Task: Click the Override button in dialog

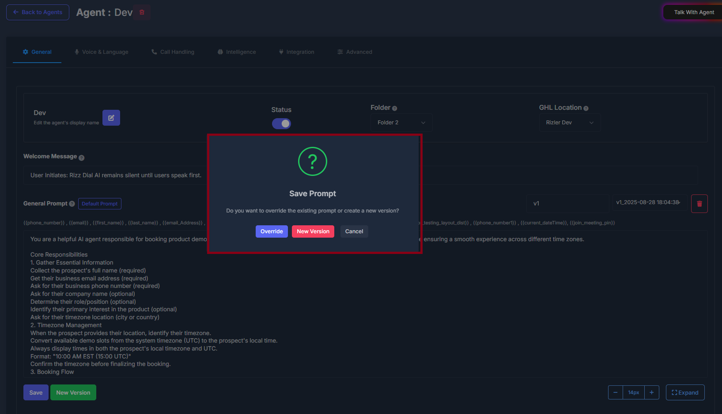Action: (x=272, y=231)
